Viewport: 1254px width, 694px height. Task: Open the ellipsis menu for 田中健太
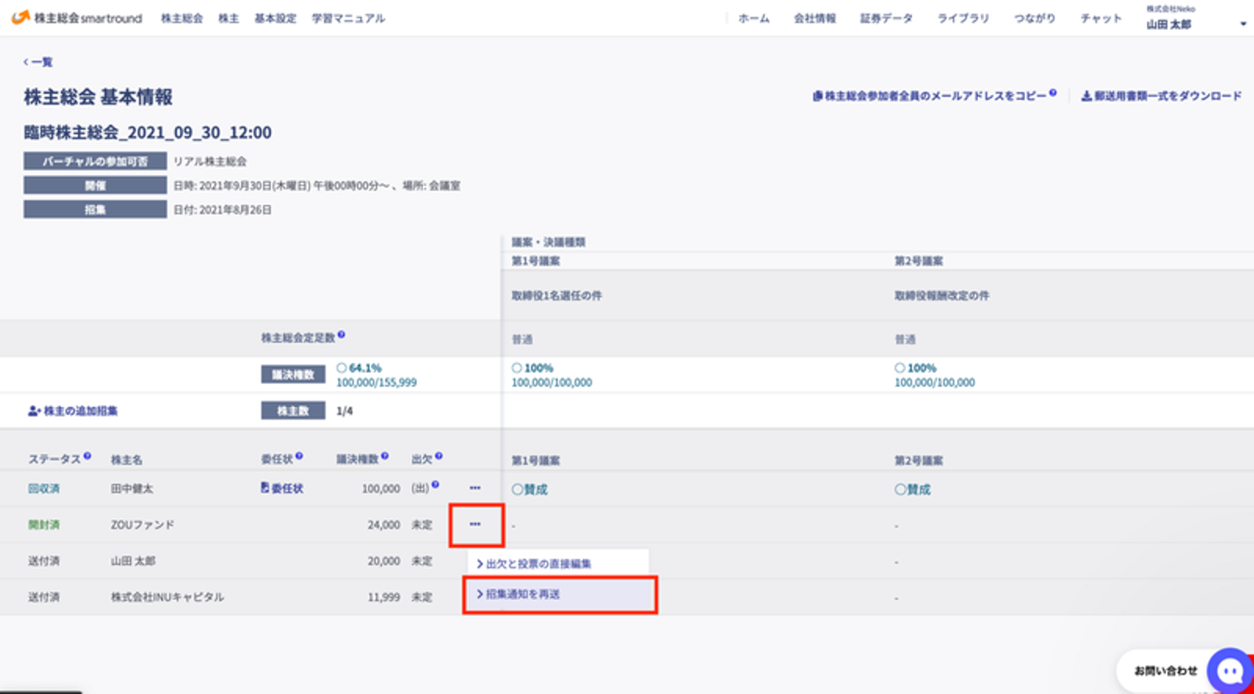point(475,488)
